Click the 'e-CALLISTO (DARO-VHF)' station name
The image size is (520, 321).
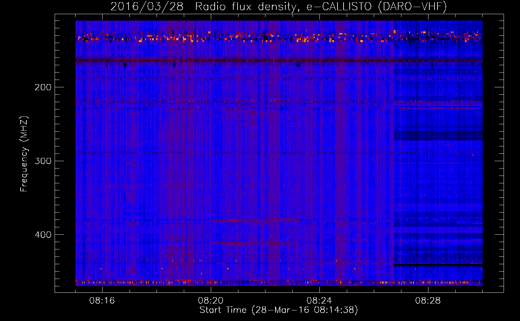click(376, 6)
